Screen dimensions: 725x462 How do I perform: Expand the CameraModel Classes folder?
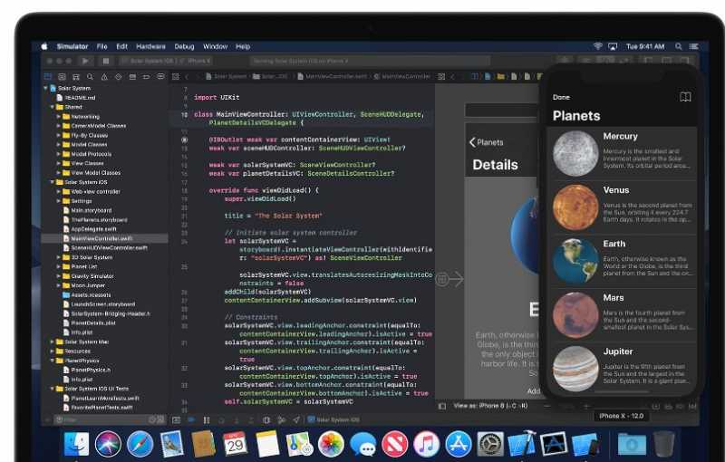(58, 126)
